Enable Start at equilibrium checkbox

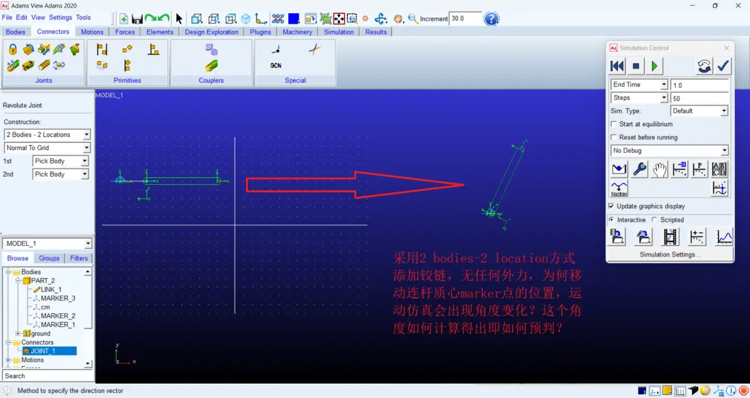tap(613, 124)
